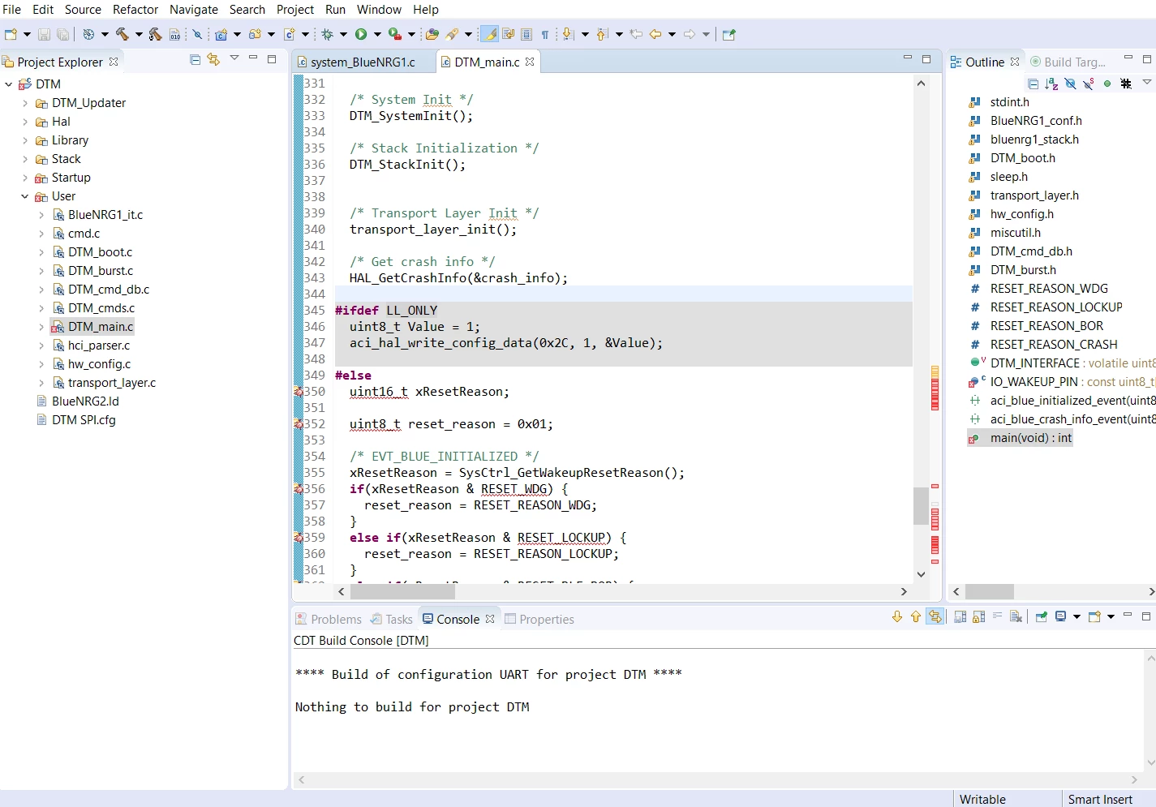1156x807 pixels.
Task: Switch to system_BlueNRG1.c editor tab
Action: (x=363, y=62)
